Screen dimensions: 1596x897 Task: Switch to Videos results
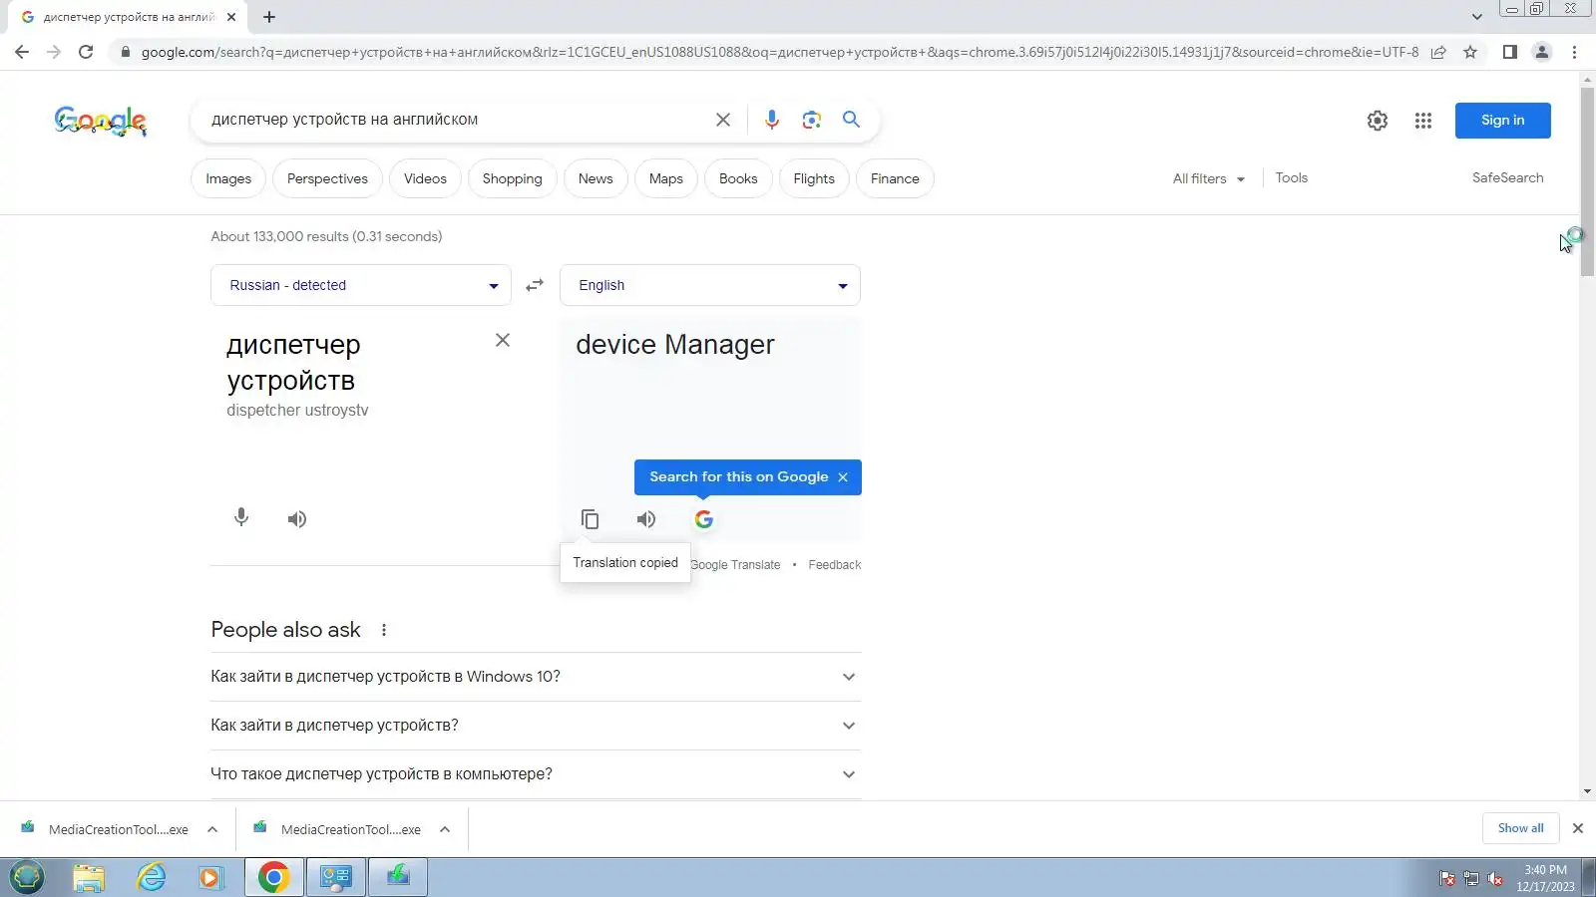click(x=425, y=178)
